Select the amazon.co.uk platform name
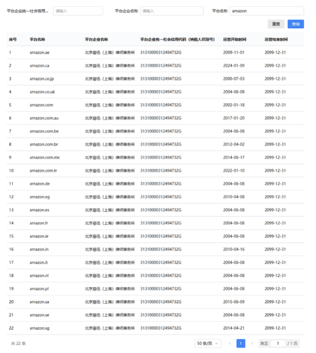This screenshot has width=316, height=353. click(42, 92)
